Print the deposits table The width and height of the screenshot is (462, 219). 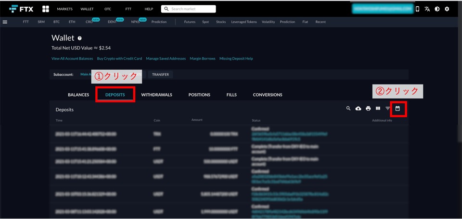(x=368, y=109)
